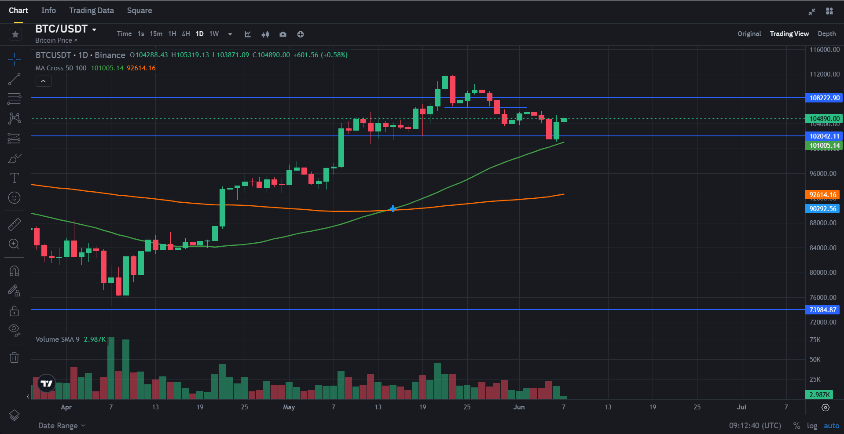Click the 92614.16 orange MA price label
The width and height of the screenshot is (844, 434).
822,195
